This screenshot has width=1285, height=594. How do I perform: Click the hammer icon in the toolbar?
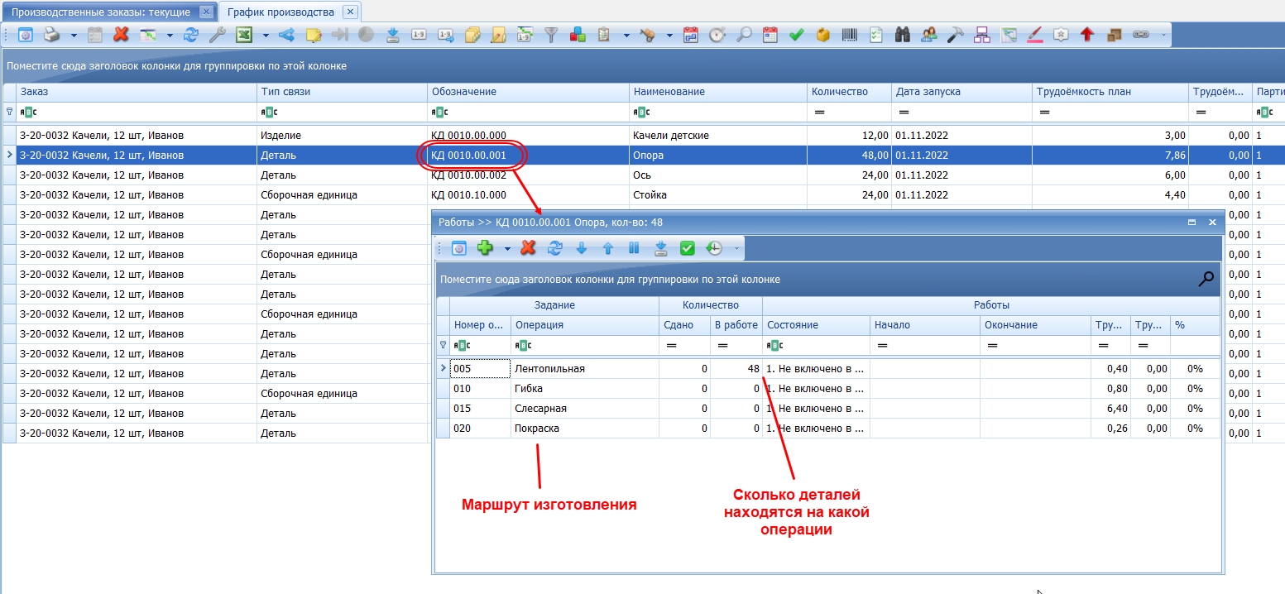click(956, 35)
